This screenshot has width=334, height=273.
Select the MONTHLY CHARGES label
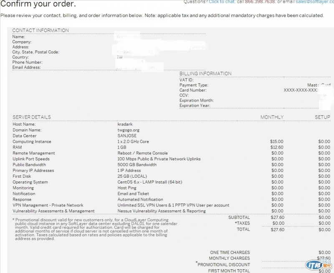coord(229,258)
